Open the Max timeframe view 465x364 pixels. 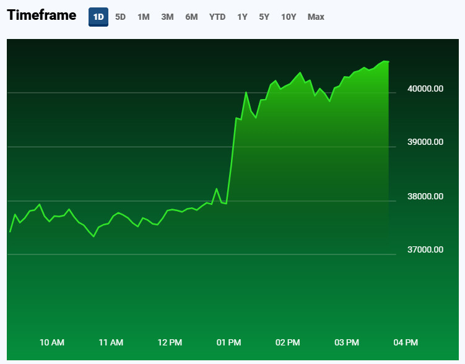coord(316,17)
